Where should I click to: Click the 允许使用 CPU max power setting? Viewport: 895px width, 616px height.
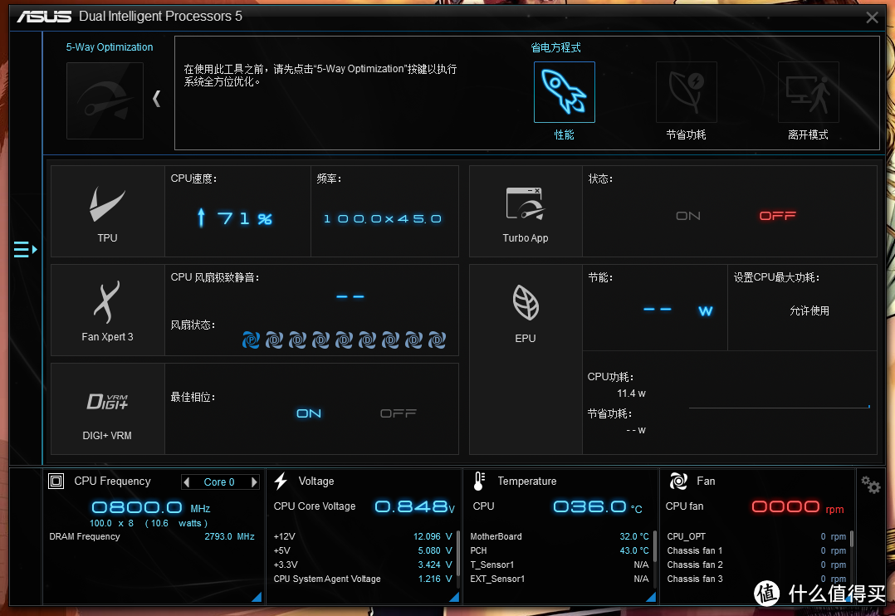point(809,310)
